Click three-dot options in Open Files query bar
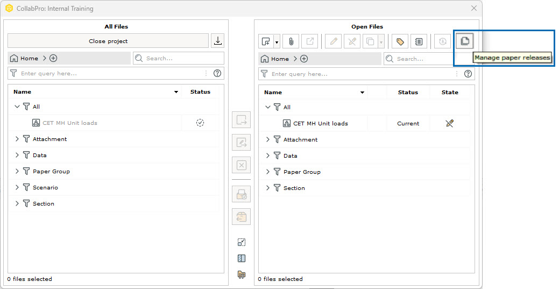This screenshot has width=559, height=289. click(457, 74)
